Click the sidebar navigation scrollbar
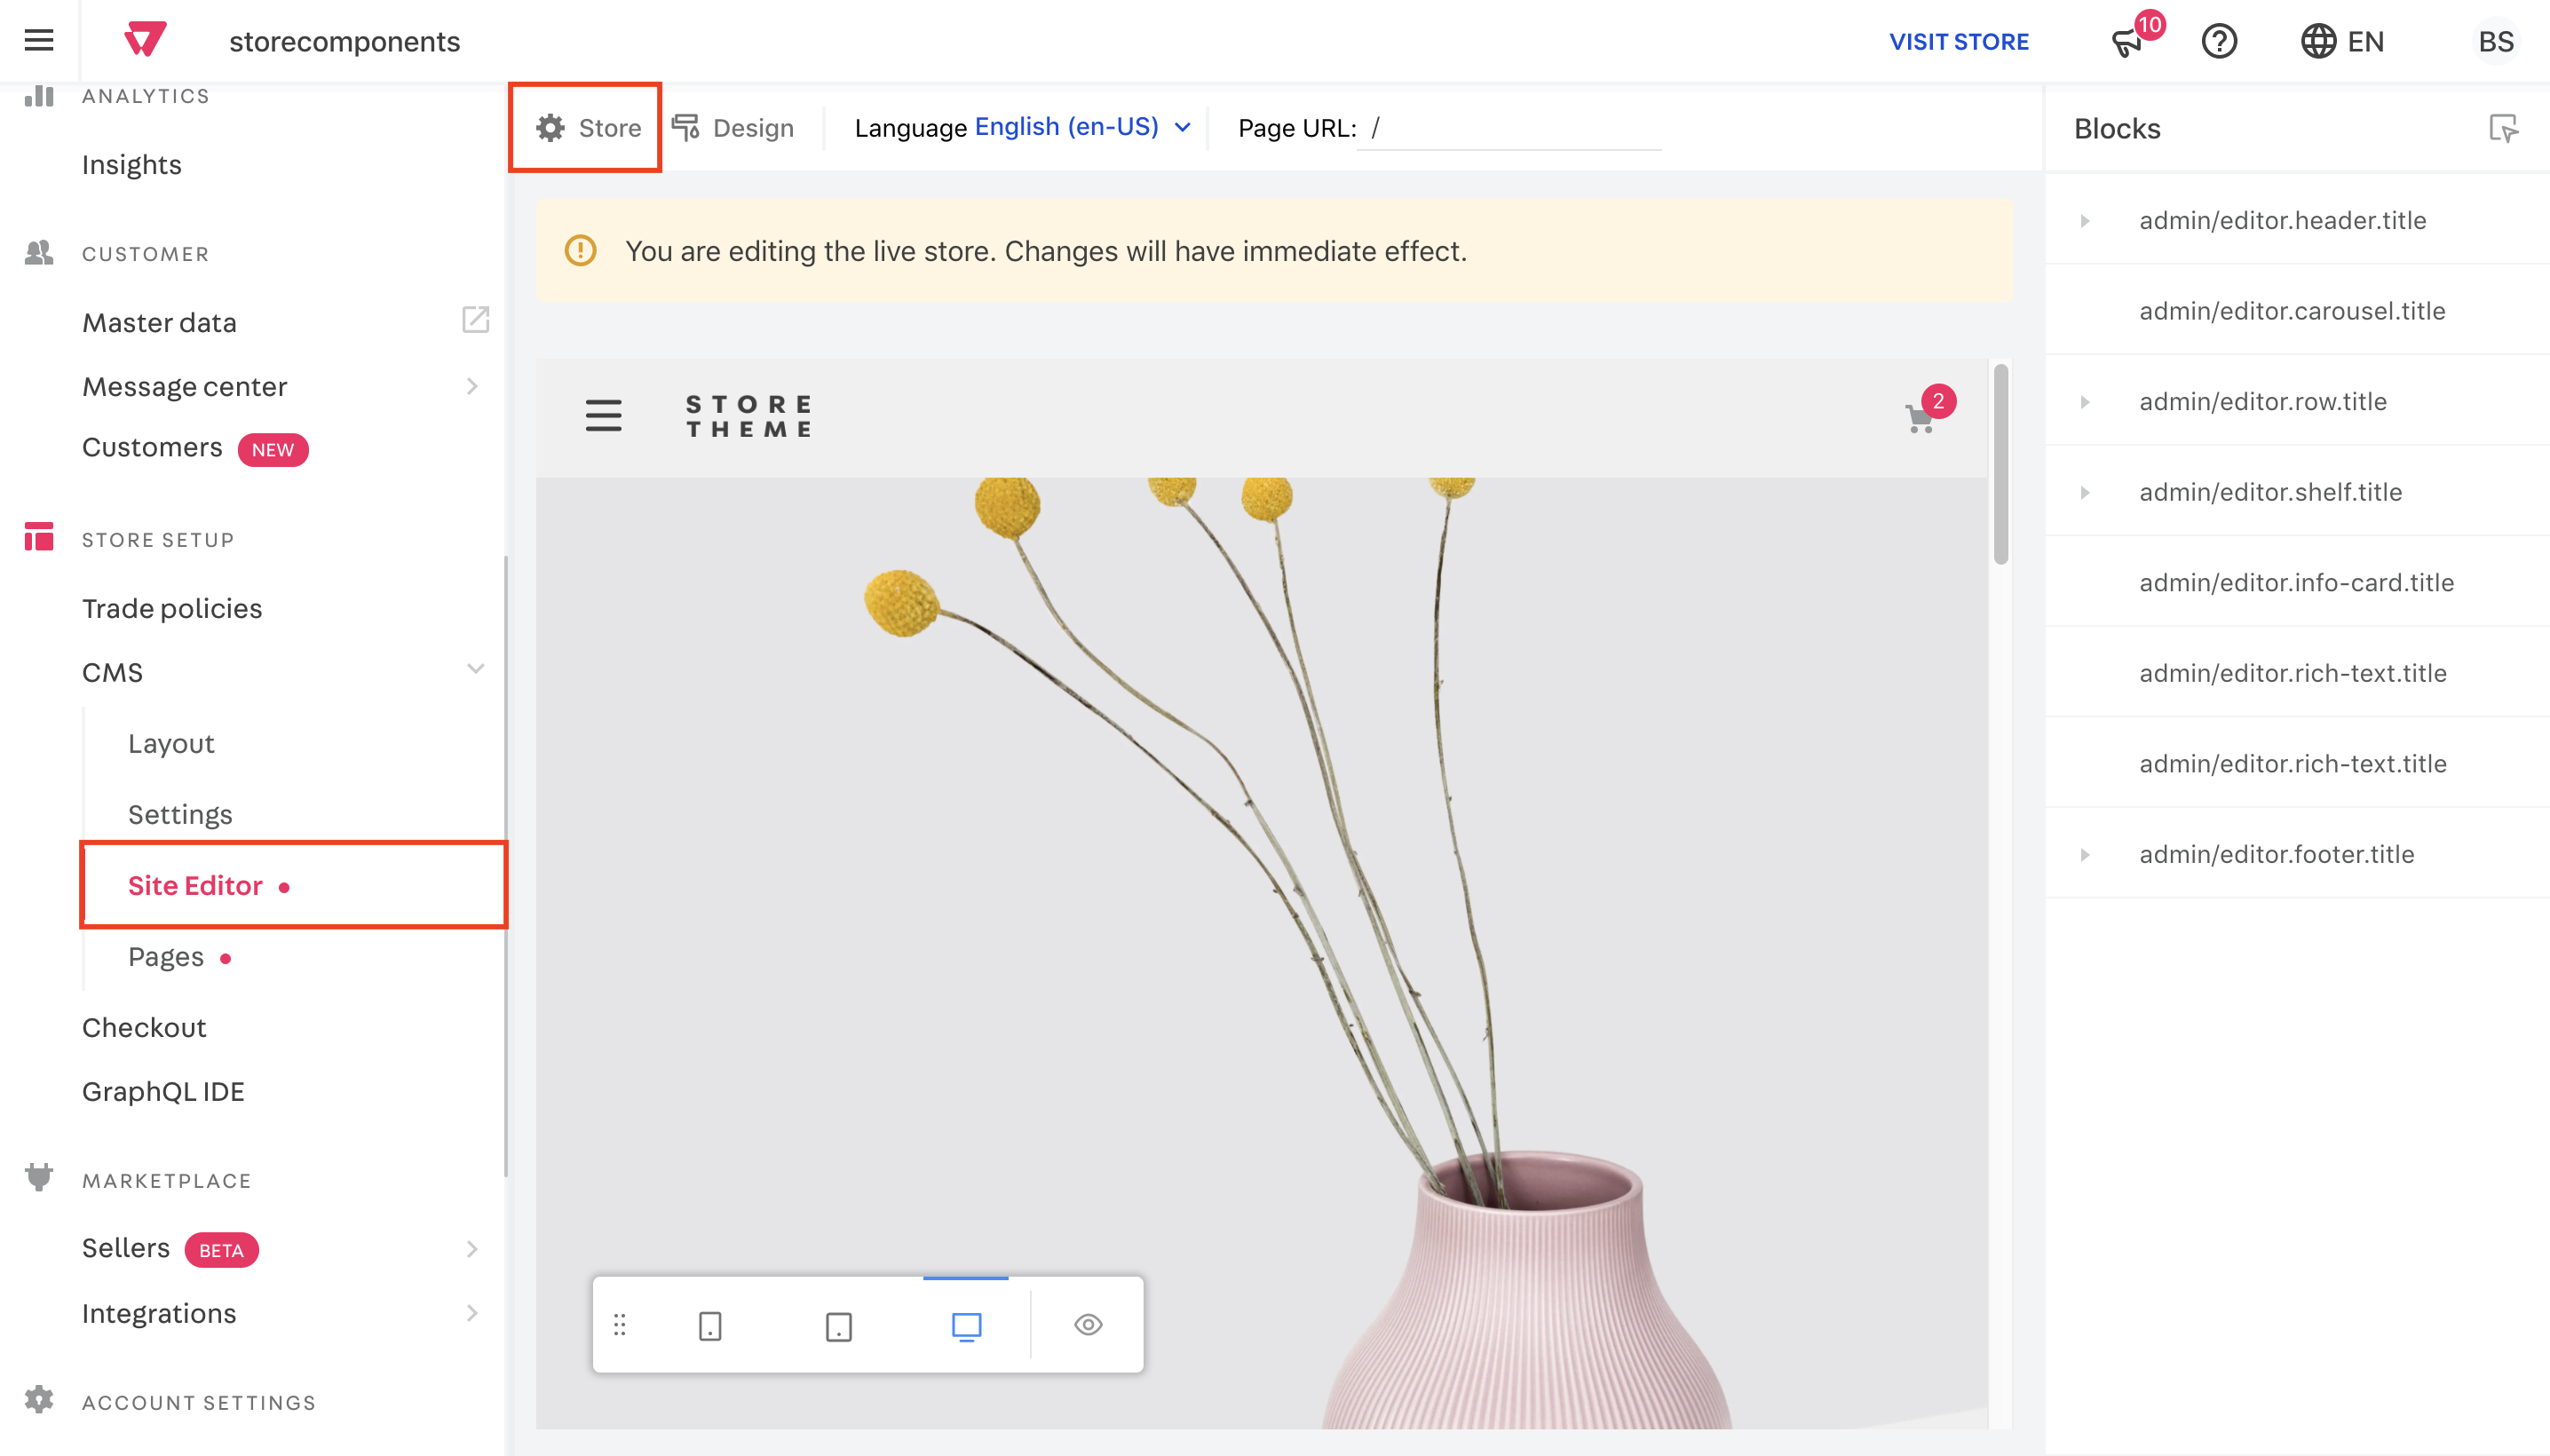2550x1456 pixels. point(506,867)
